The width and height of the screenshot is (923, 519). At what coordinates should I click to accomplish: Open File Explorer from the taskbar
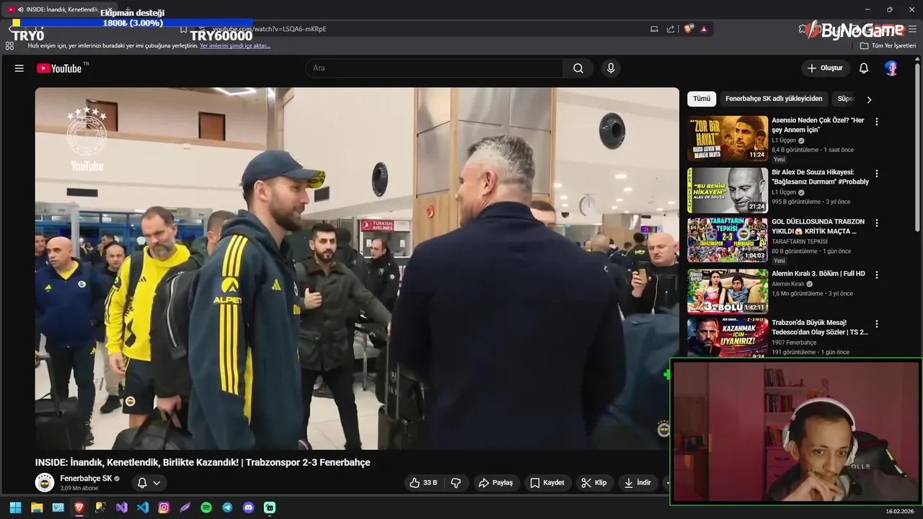tap(37, 507)
